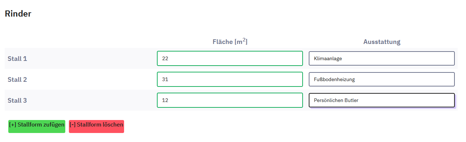Click the Rinder section heading
466x142 pixels.
[18, 14]
